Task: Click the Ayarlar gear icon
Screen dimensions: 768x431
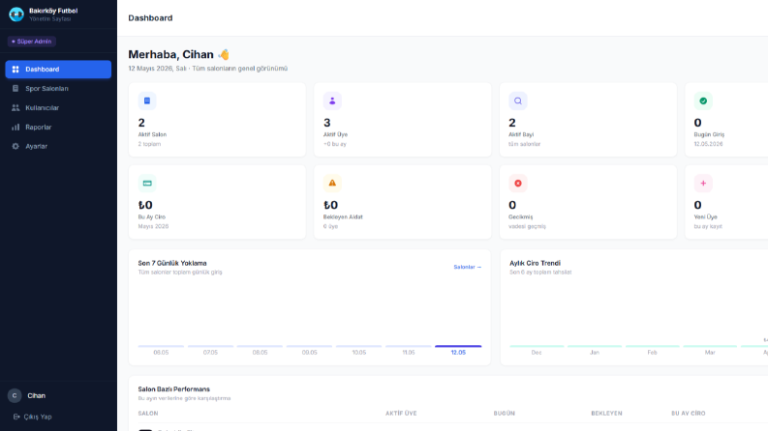Action: 15,146
